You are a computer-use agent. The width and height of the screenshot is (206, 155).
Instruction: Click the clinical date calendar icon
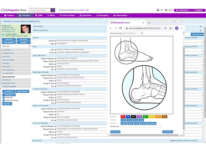coord(3,35)
